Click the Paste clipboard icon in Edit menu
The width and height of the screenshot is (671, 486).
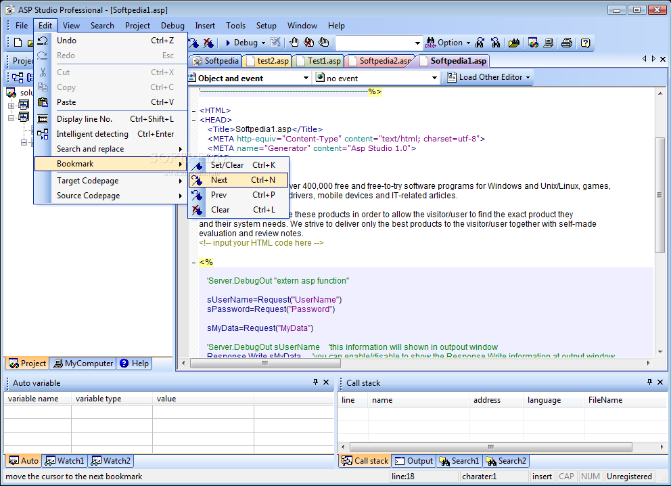(43, 102)
